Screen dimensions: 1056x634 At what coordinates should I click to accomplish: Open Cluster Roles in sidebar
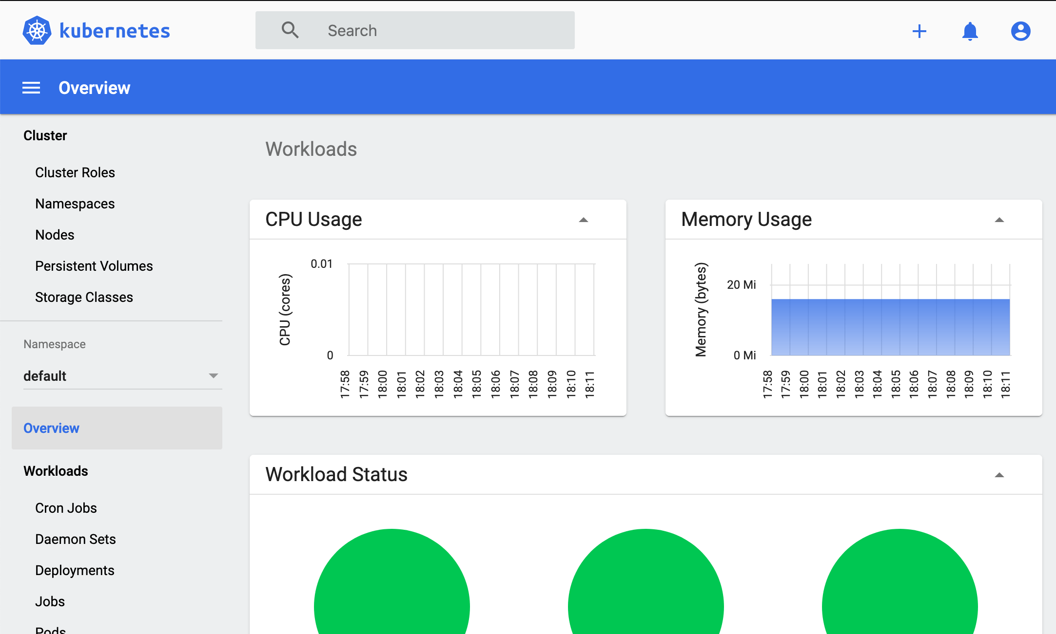point(75,172)
